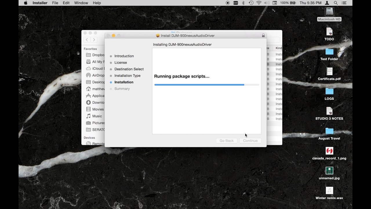The height and width of the screenshot is (209, 371).
Task: Select canada_record_1.png on desktop
Action: pyautogui.click(x=329, y=154)
